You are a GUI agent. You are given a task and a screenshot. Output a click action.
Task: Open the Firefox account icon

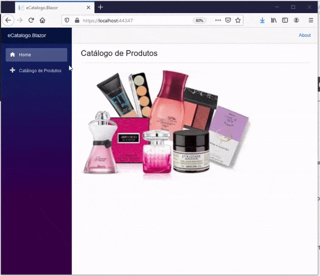(x=296, y=20)
